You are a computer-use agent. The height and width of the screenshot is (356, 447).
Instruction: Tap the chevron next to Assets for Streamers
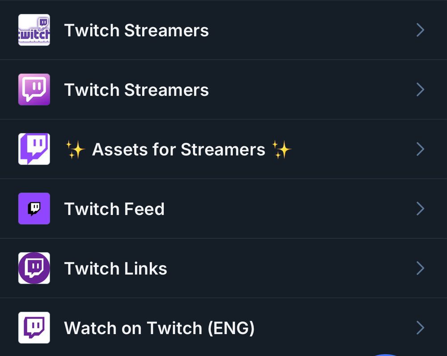(x=420, y=149)
